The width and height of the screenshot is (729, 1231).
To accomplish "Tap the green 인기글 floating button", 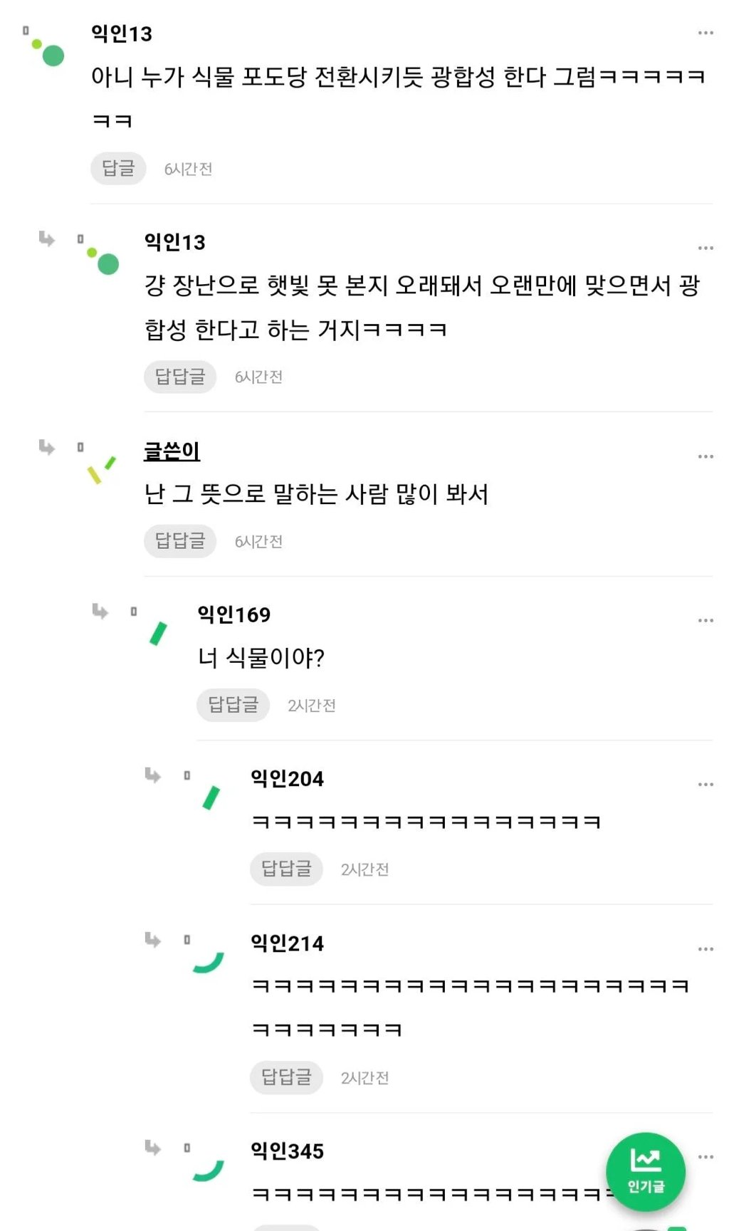I will coord(645,1172).
